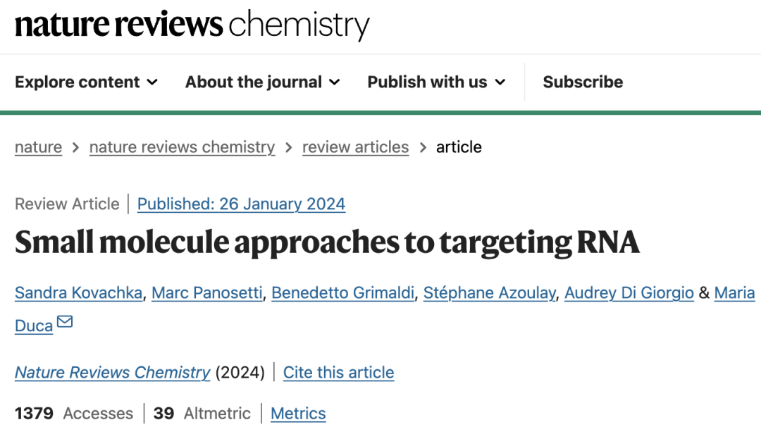Click author Audrey Di Giorgio
The height and width of the screenshot is (427, 761).
[629, 293]
